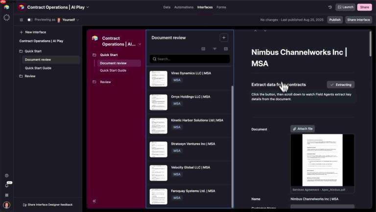Click the interface logo in maroon sidebar
This screenshot has height=212, width=376.
tap(95, 38)
